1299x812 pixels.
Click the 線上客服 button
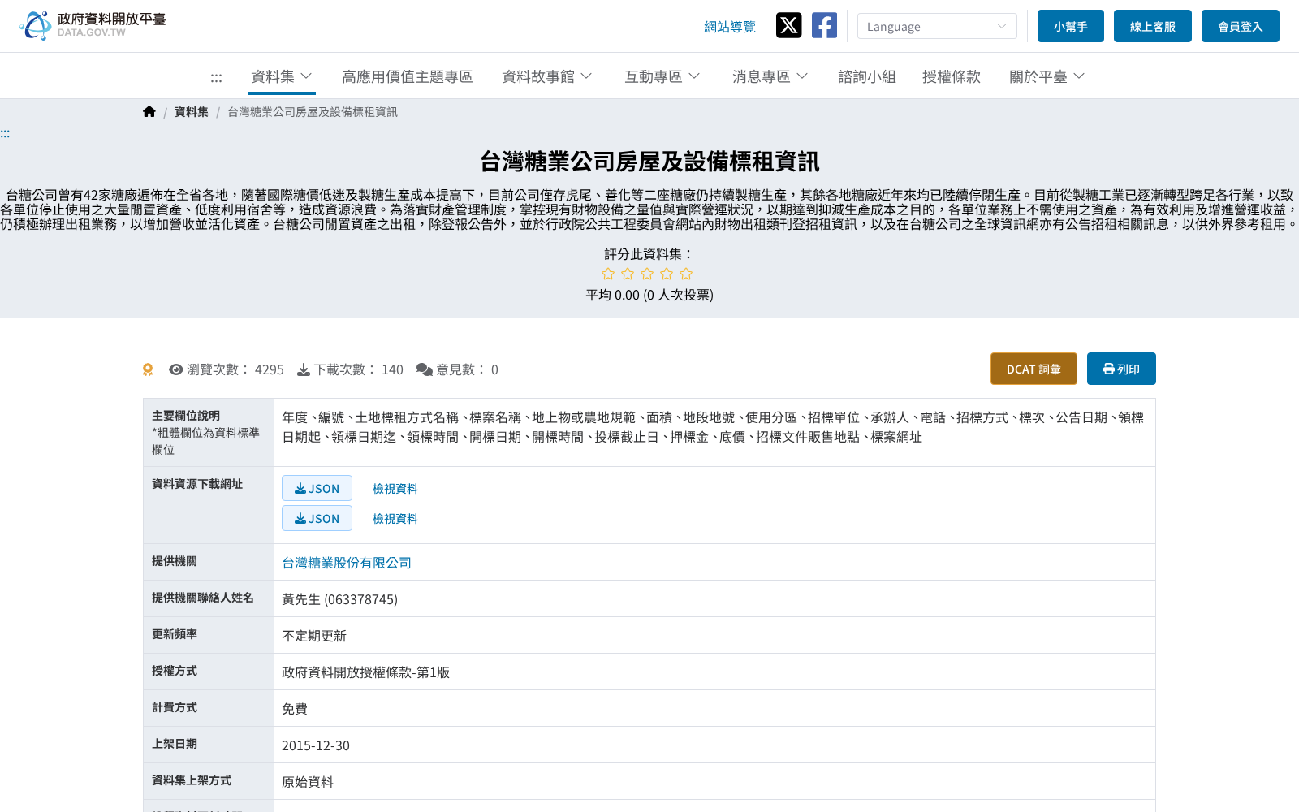[x=1153, y=26]
